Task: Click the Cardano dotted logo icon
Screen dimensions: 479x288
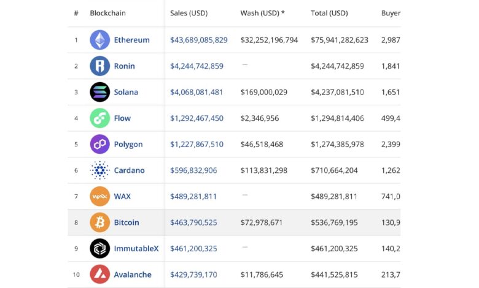Action: (x=100, y=170)
